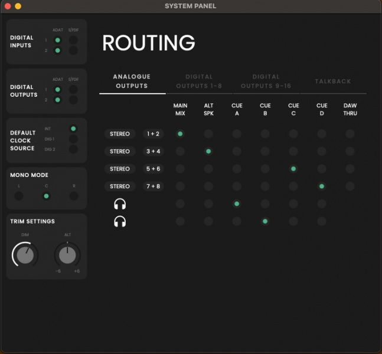This screenshot has width=382, height=354.
Task: Route Cue A to outputs 1+2
Action: coord(237,134)
